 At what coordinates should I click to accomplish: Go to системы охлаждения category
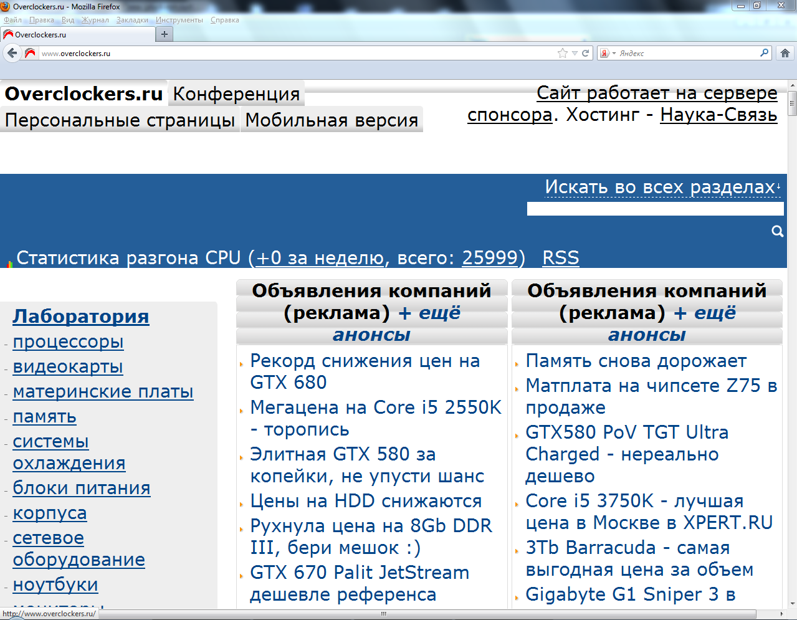[x=69, y=452]
